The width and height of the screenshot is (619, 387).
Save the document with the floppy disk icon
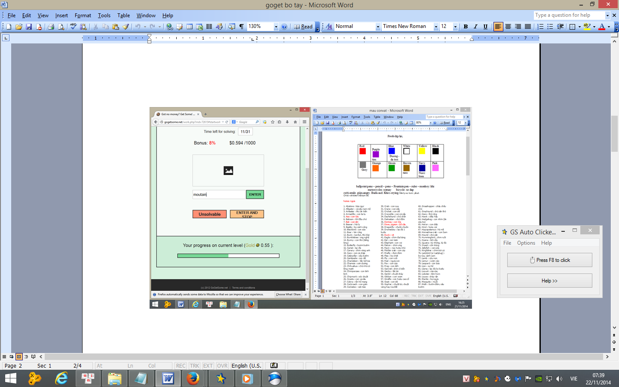tap(29, 27)
